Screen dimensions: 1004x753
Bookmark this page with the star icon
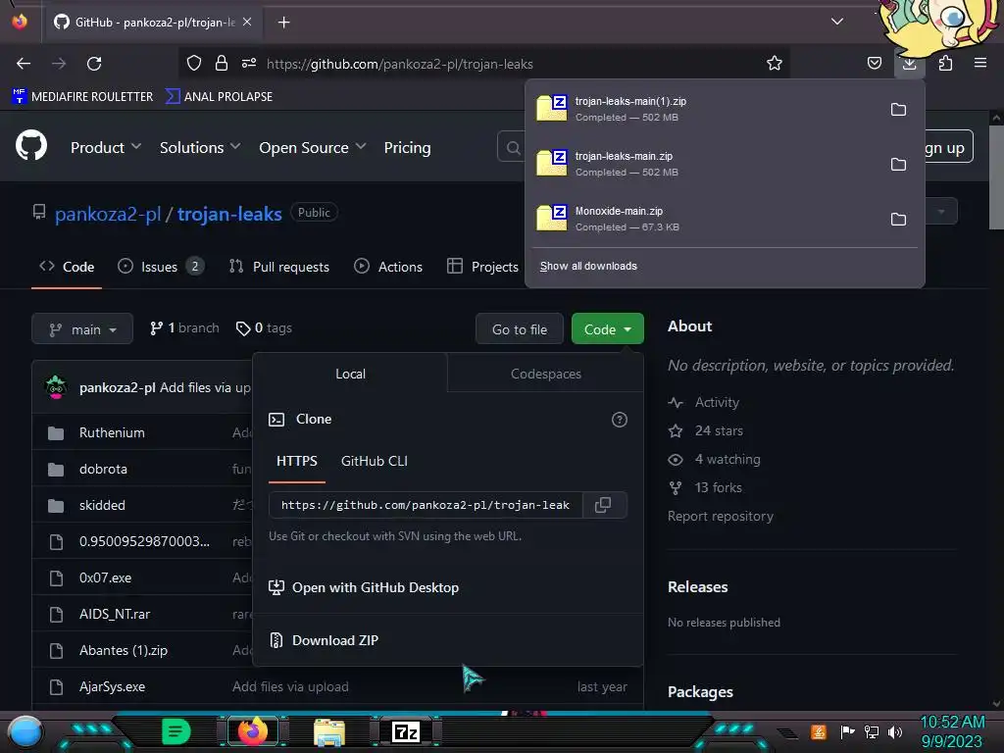(775, 64)
